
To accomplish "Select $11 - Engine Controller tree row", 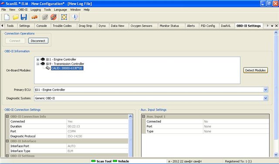I will [x=61, y=59].
